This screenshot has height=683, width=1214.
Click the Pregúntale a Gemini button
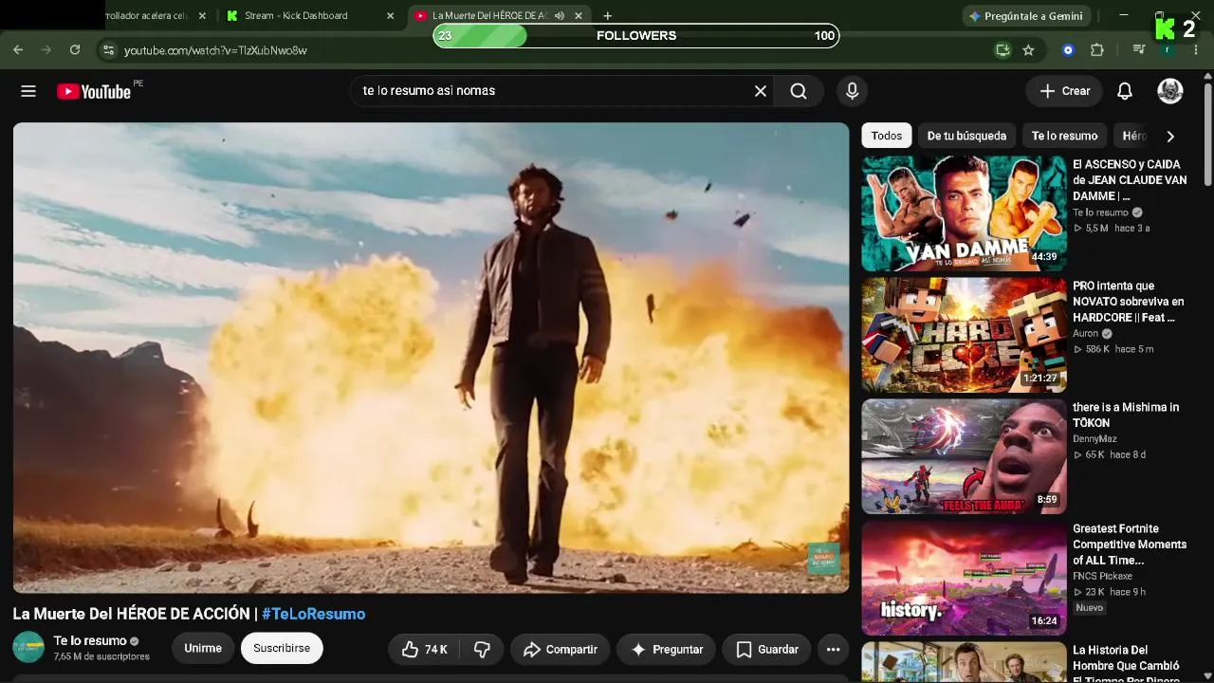coord(1026,16)
